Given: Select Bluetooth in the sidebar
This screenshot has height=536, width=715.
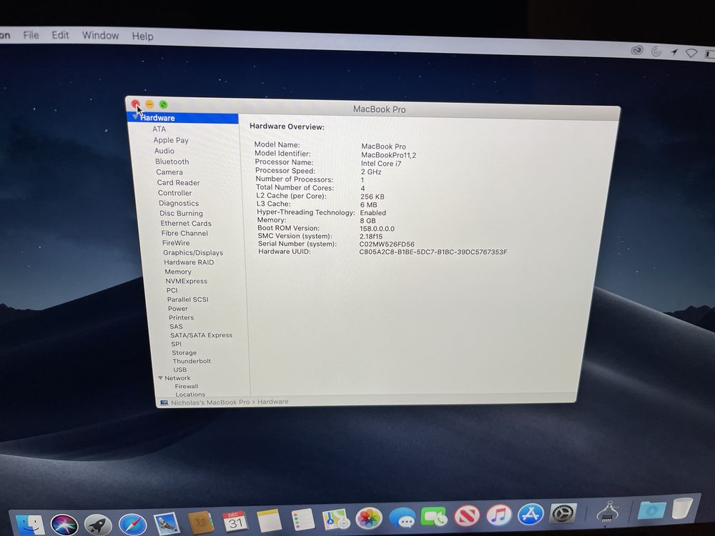Looking at the screenshot, I should (172, 162).
